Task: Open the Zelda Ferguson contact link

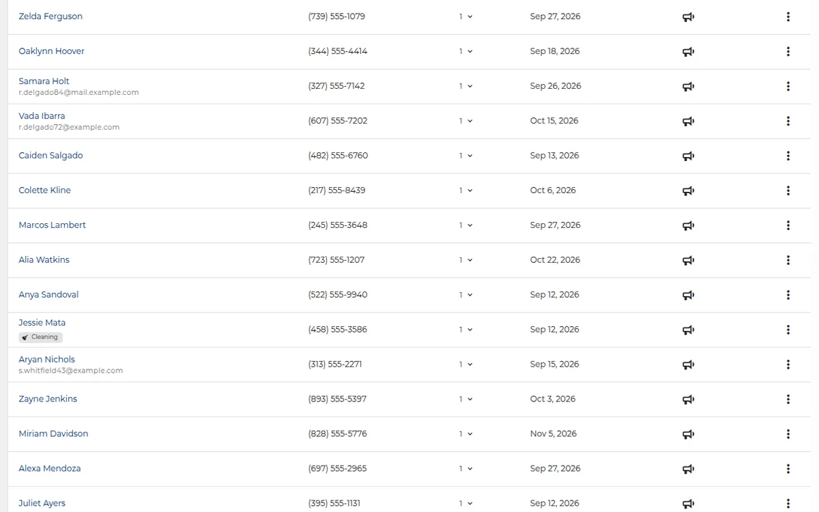Action: tap(51, 16)
